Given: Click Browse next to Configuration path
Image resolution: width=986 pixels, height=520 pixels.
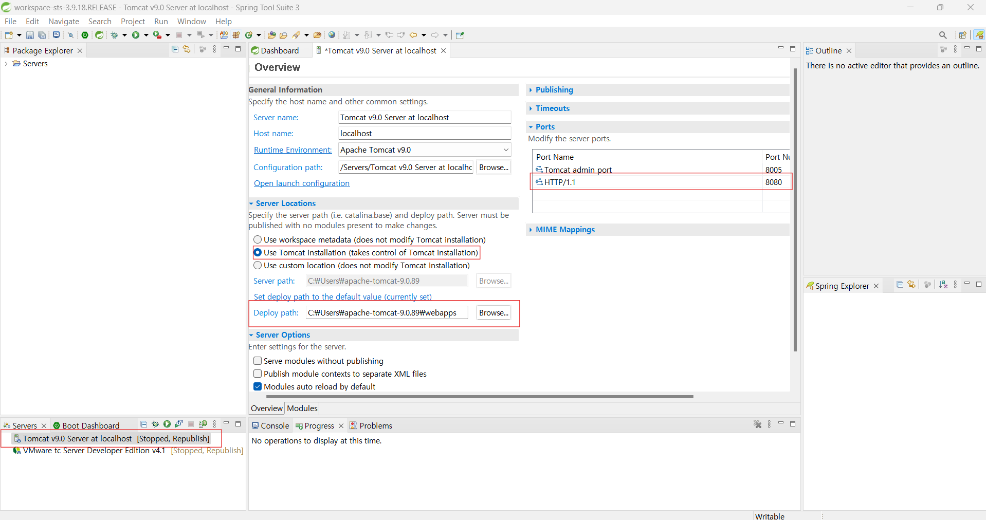Looking at the screenshot, I should (x=494, y=168).
